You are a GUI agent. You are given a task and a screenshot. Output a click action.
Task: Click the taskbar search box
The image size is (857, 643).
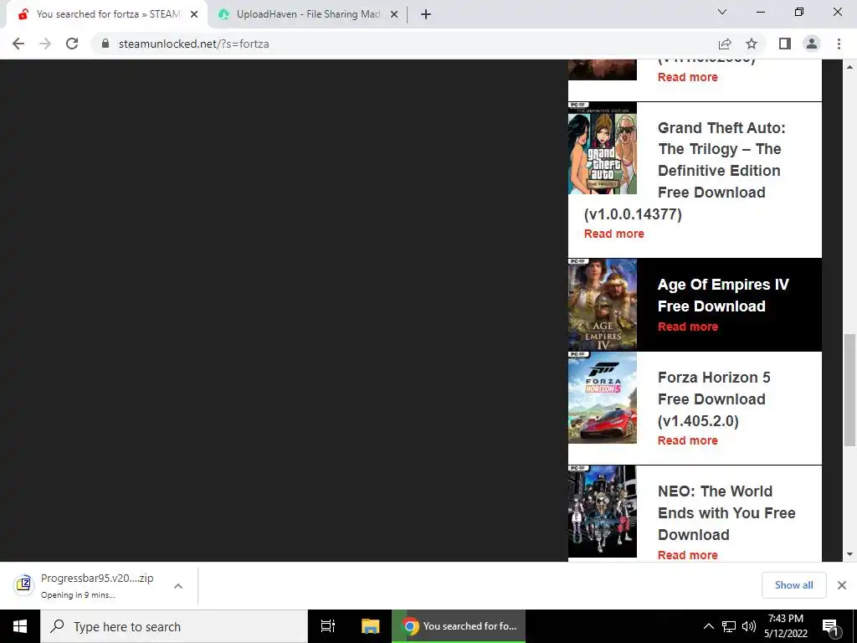click(174, 626)
